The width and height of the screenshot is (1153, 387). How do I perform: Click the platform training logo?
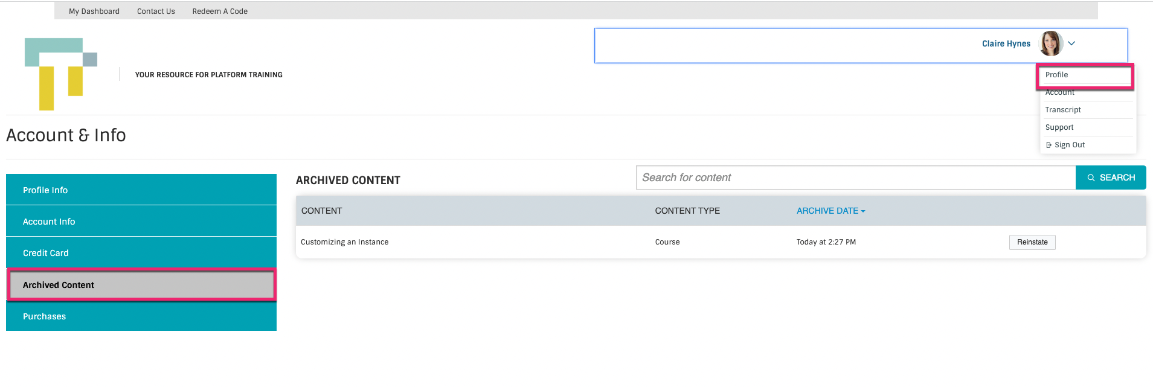click(61, 74)
